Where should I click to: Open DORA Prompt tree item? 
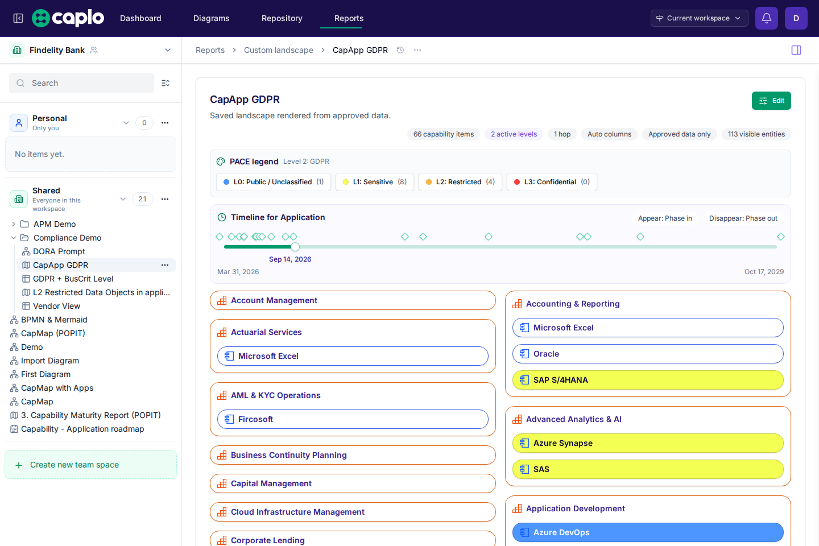(59, 251)
